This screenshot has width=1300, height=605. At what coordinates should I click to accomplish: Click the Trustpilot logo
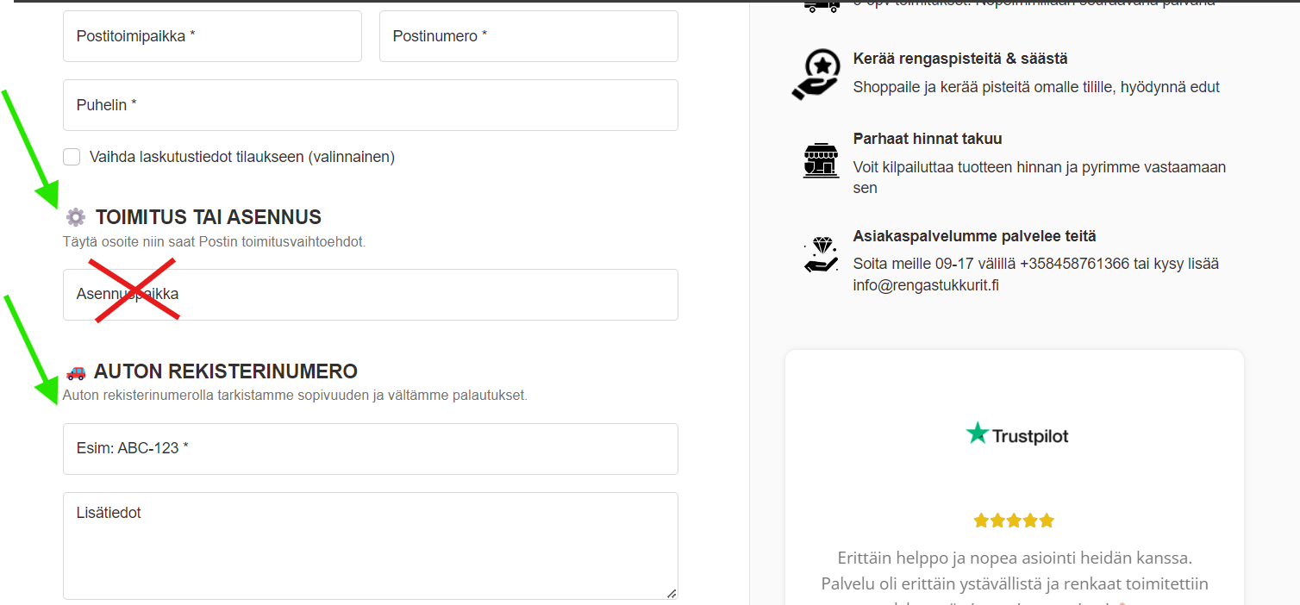pyautogui.click(x=1016, y=434)
